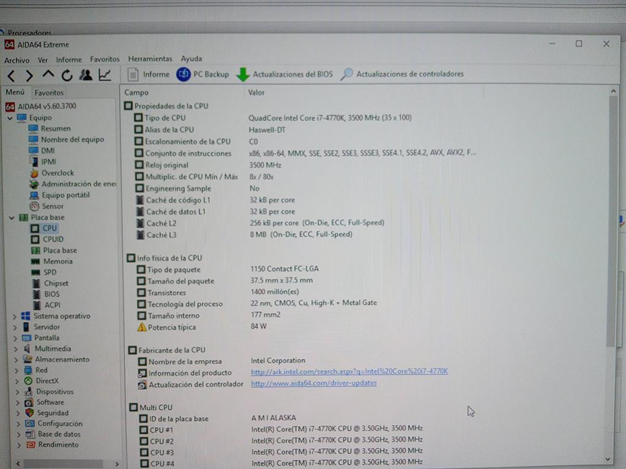Expand the Rendimiento node
The height and width of the screenshot is (469, 626).
point(19,445)
